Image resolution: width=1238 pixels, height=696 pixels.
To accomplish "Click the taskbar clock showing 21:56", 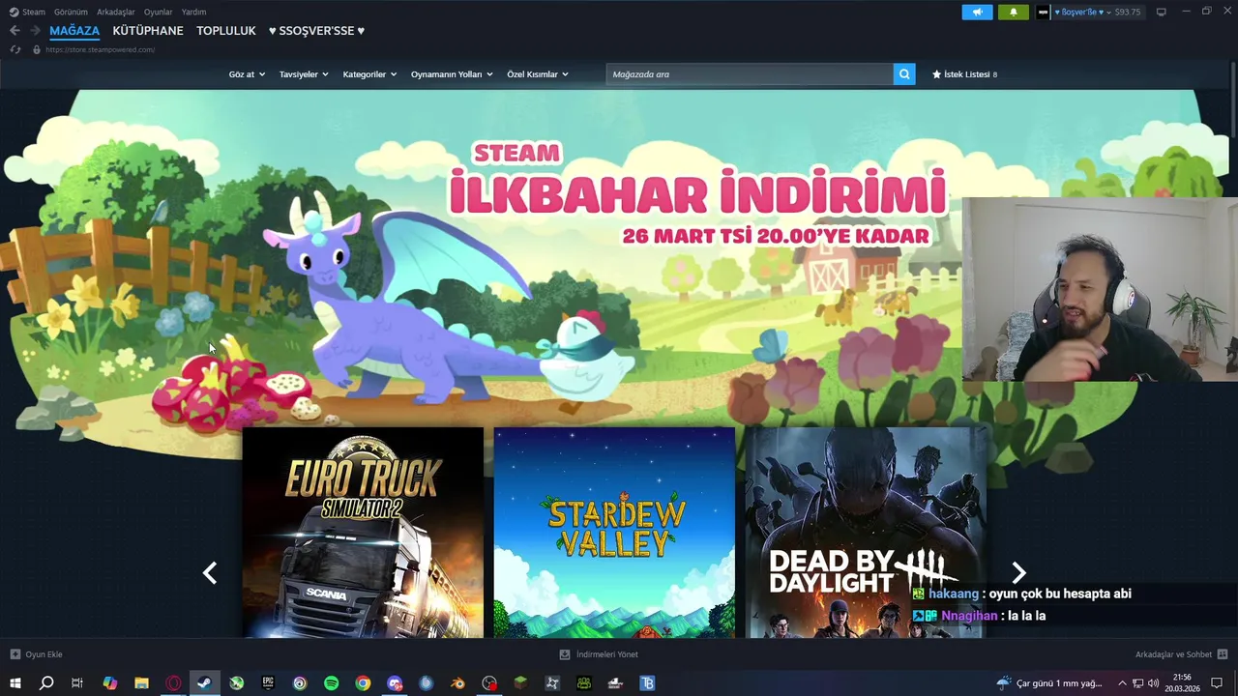I will click(1182, 683).
